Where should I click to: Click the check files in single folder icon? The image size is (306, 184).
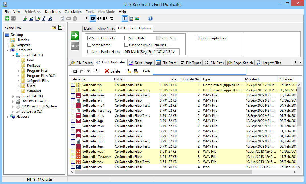[x=129, y=71]
